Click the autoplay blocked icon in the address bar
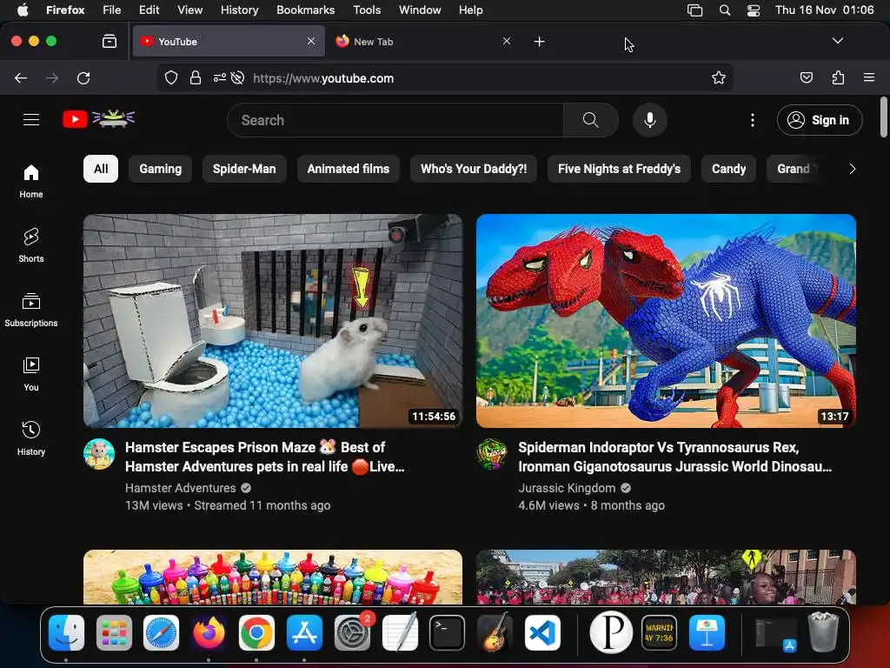Screen dimensions: 890x668 (238, 77)
